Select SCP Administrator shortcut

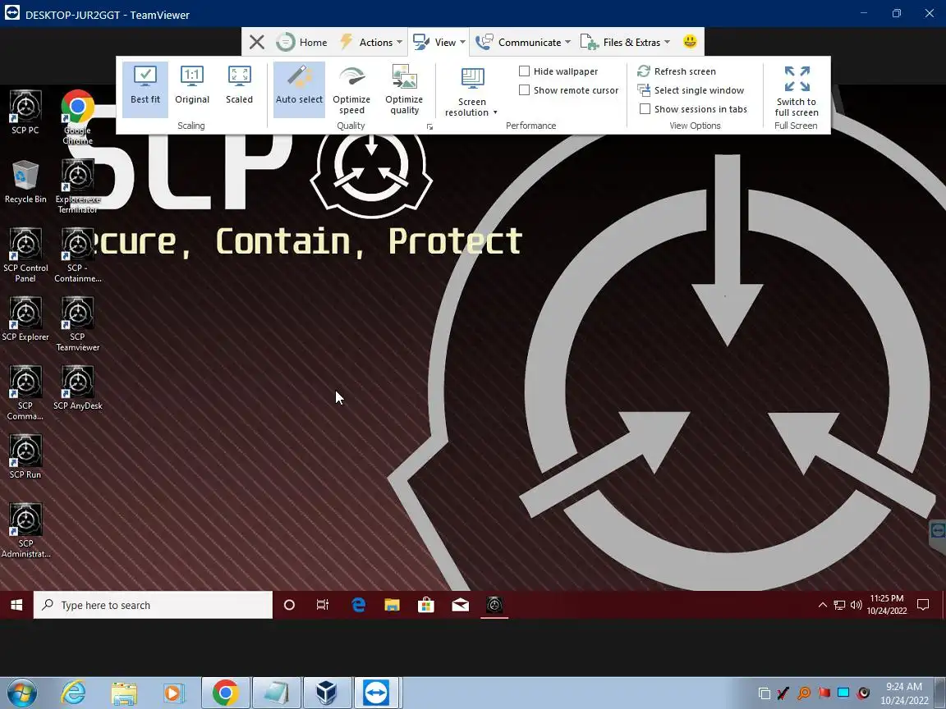tap(25, 531)
